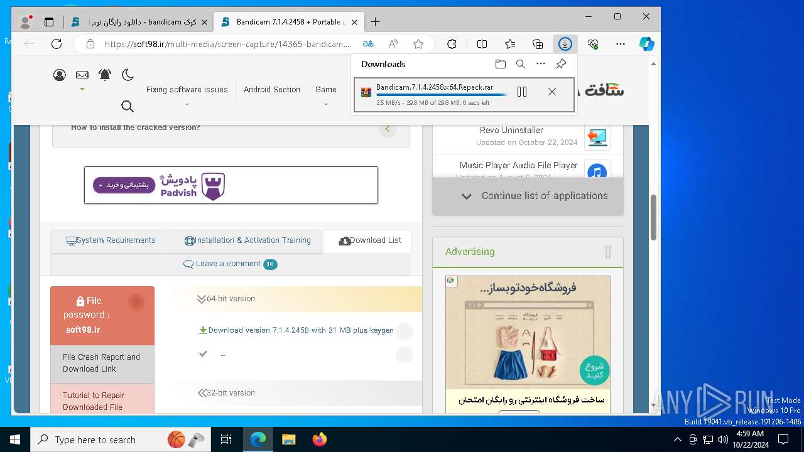Collapse How to install cracked version

(x=388, y=129)
